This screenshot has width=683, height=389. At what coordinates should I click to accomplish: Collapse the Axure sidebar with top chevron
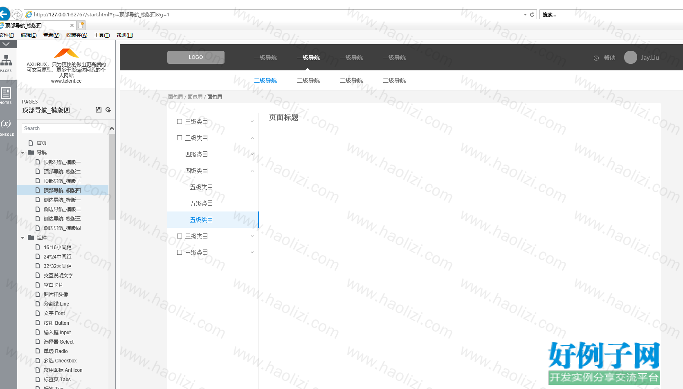(x=6, y=44)
